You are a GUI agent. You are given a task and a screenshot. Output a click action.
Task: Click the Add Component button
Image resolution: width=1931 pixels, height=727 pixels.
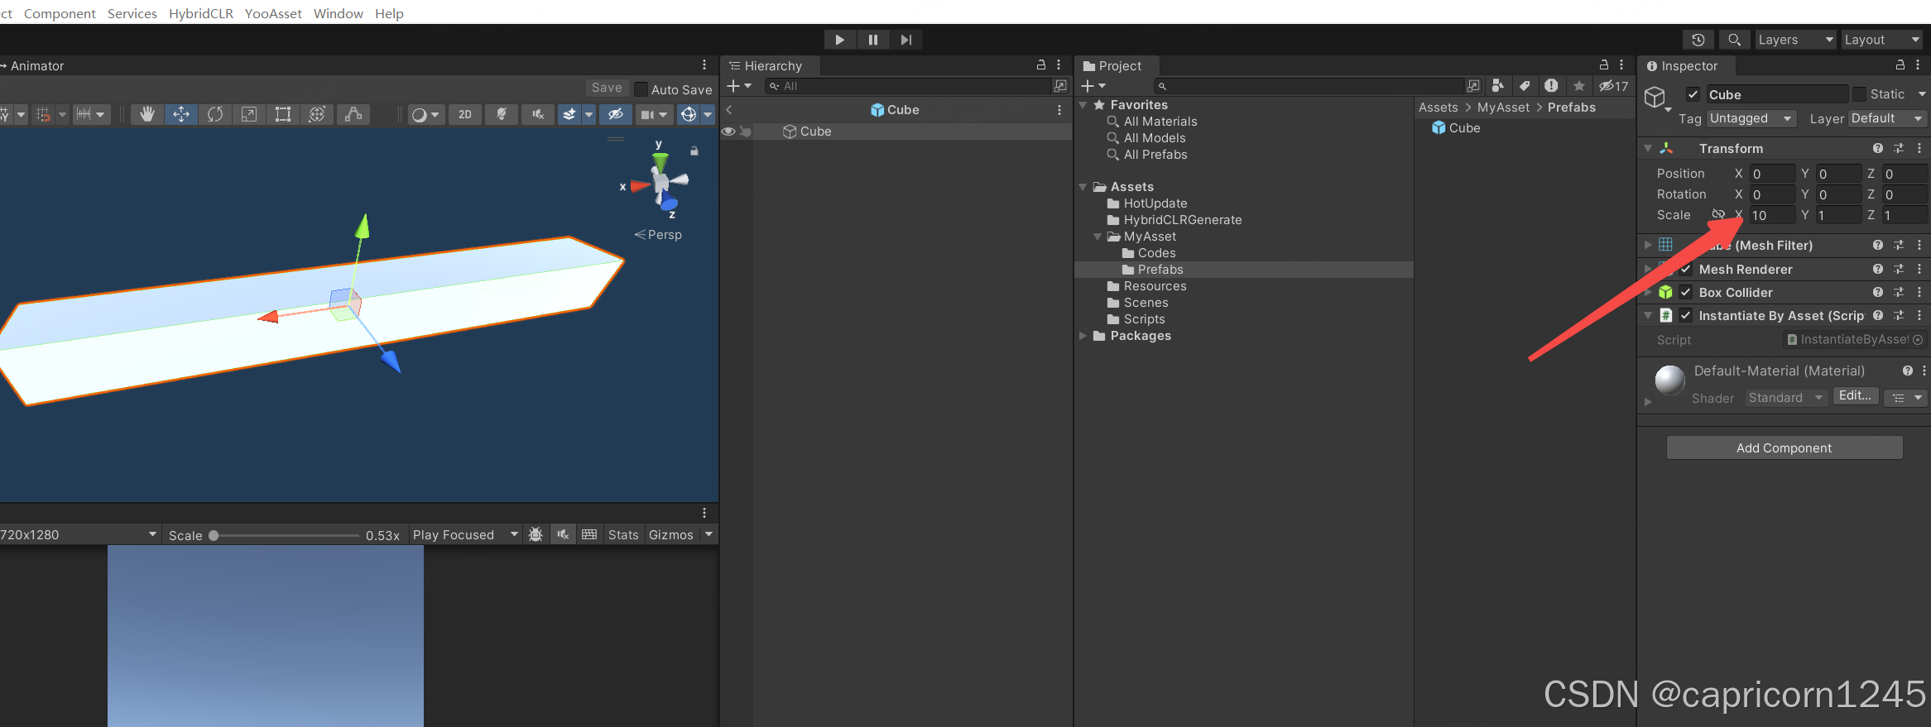tap(1784, 448)
